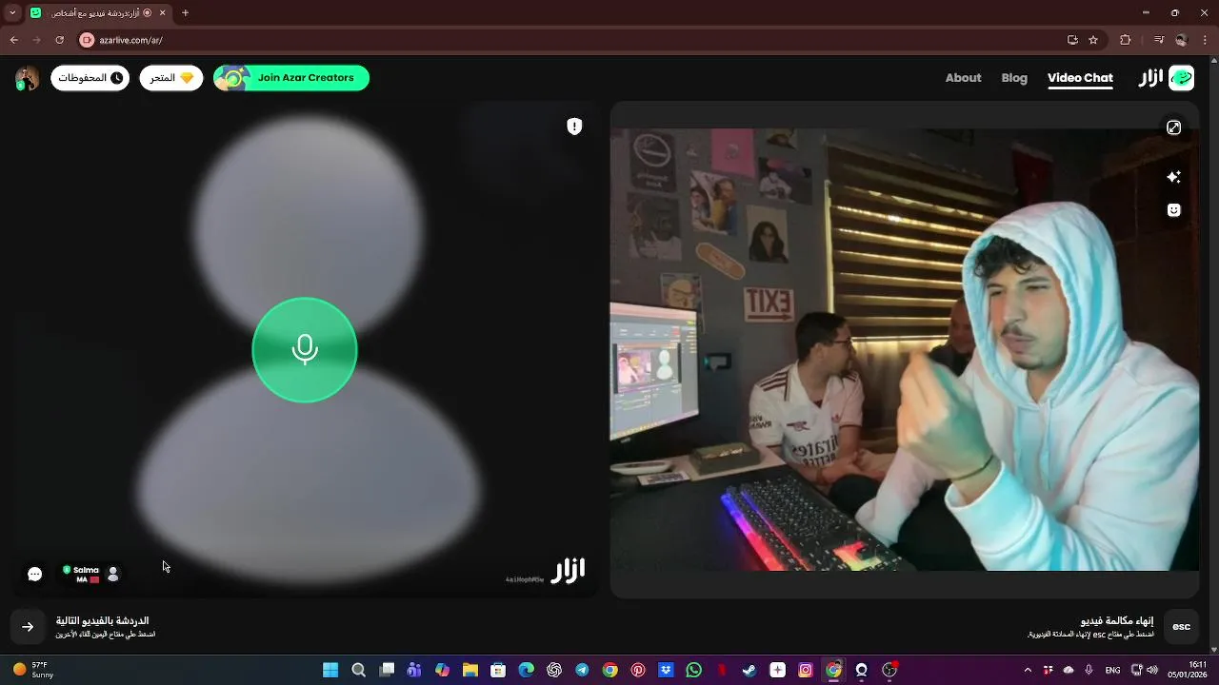Open Task View on the taskbar

[x=387, y=670]
